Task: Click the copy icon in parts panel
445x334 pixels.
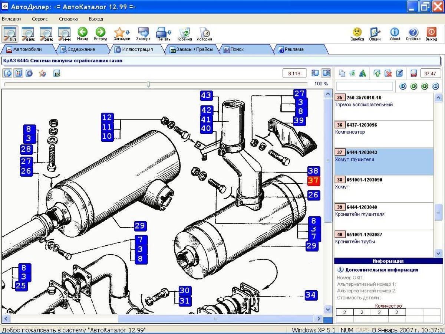Action: pyautogui.click(x=342, y=73)
